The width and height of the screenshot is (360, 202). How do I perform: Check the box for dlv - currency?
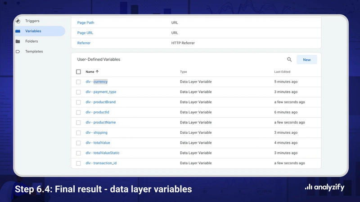pyautogui.click(x=78, y=82)
